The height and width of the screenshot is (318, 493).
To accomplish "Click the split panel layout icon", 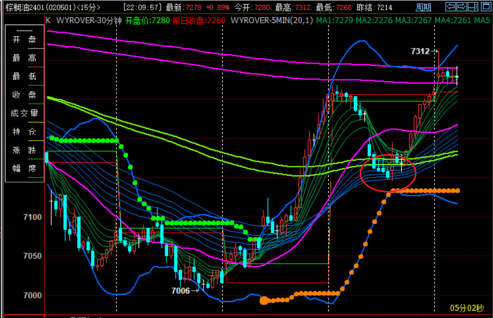I will [472, 7].
